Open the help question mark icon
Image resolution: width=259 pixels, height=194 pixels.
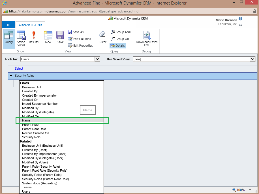coord(240,19)
